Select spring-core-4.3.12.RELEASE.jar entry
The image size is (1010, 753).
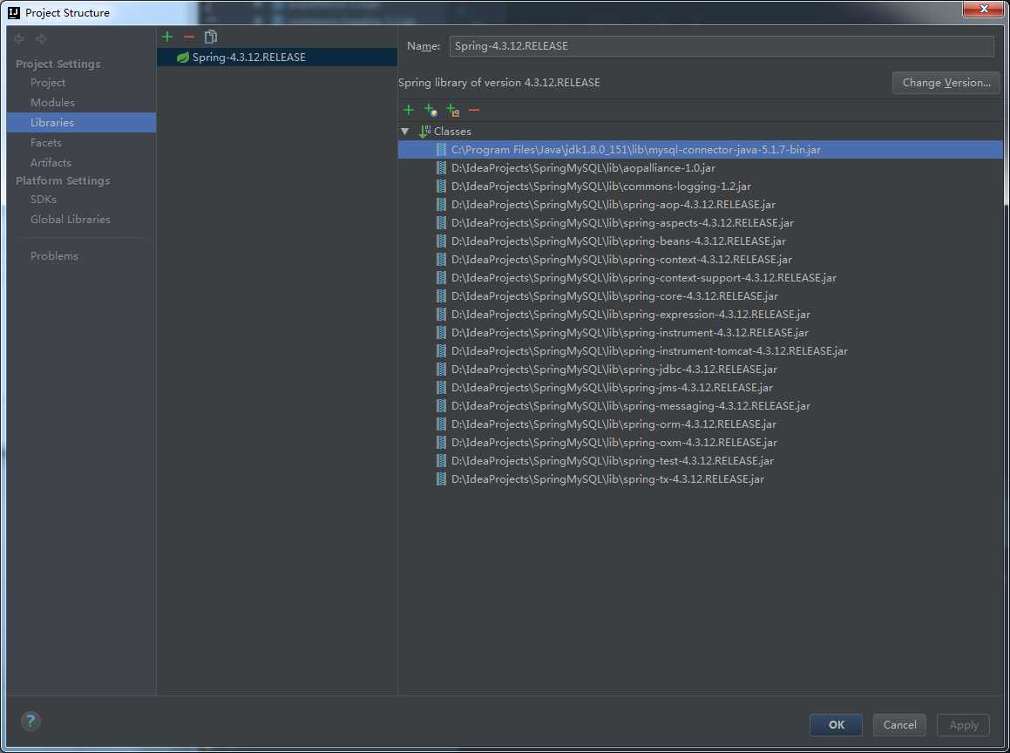coord(614,296)
